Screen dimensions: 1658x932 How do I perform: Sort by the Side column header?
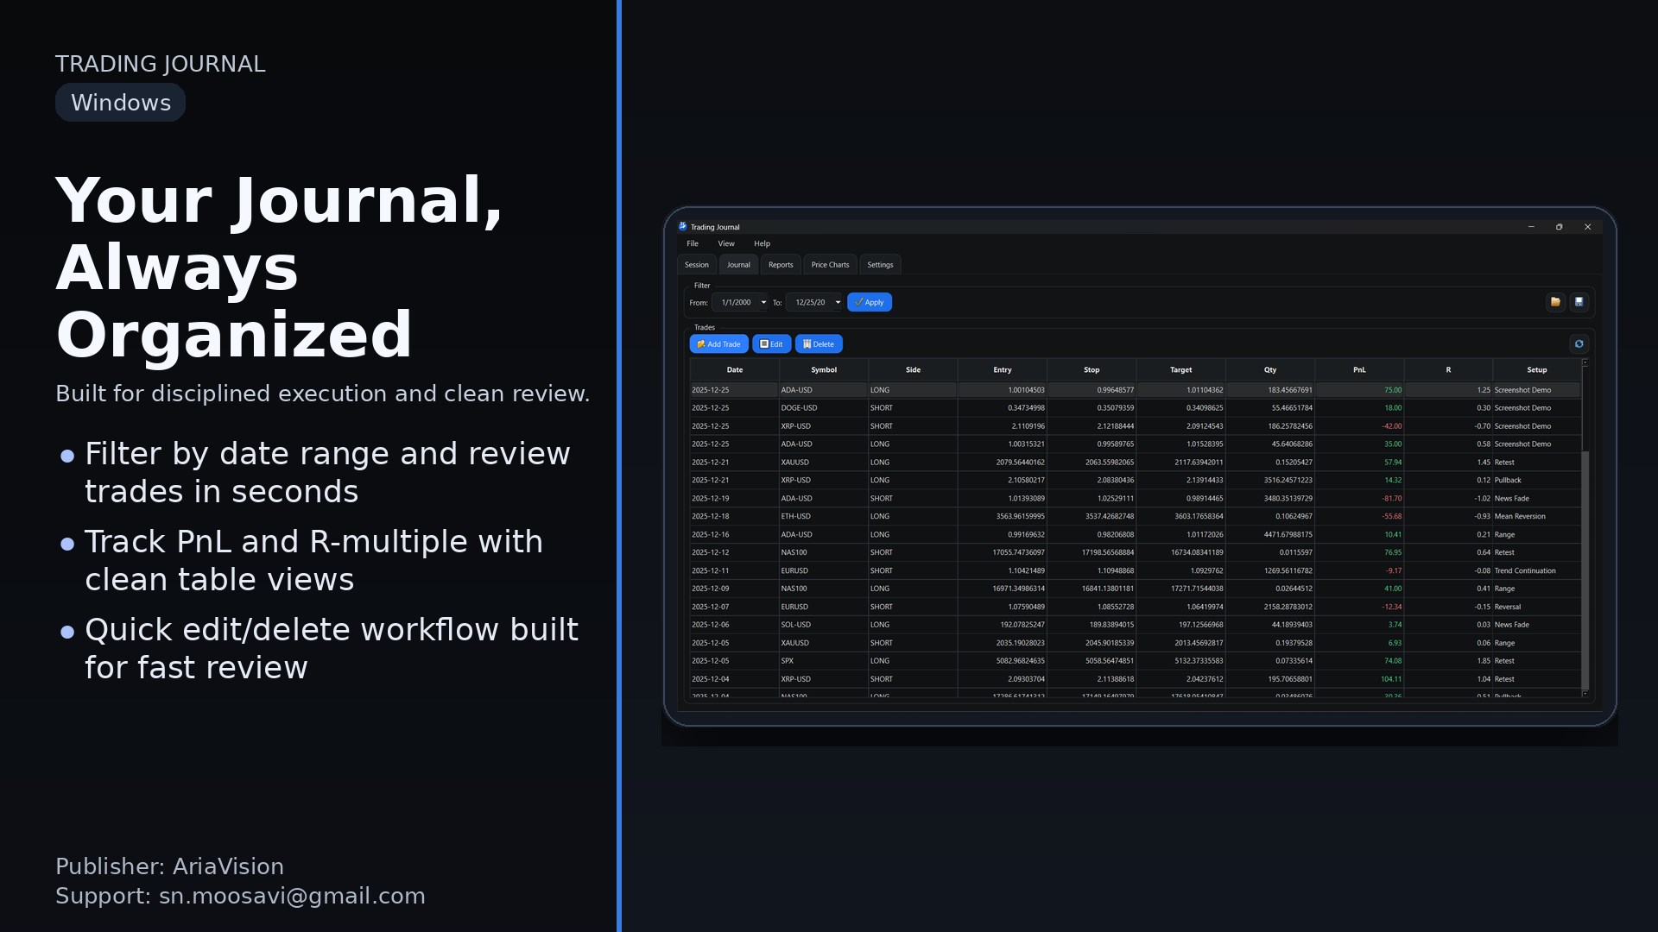point(913,370)
